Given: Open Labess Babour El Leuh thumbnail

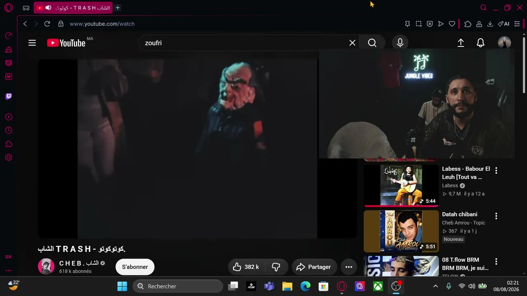Looking at the screenshot, I should point(401,185).
